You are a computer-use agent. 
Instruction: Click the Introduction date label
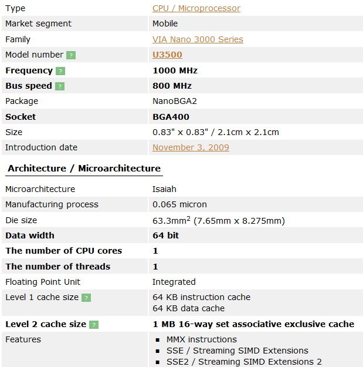click(41, 147)
